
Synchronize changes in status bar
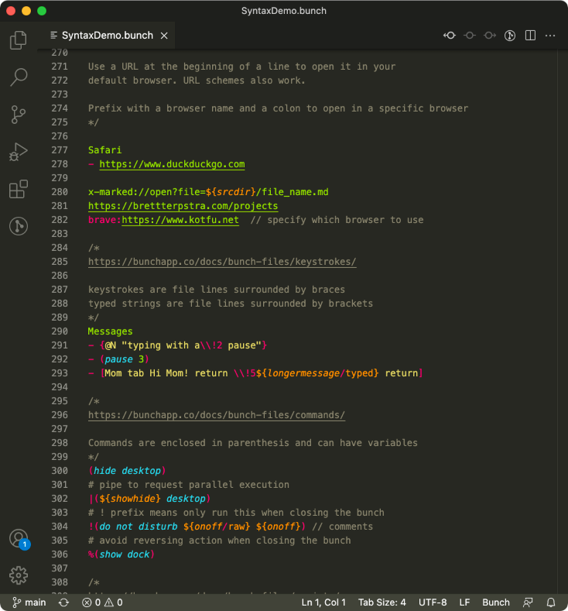click(64, 602)
